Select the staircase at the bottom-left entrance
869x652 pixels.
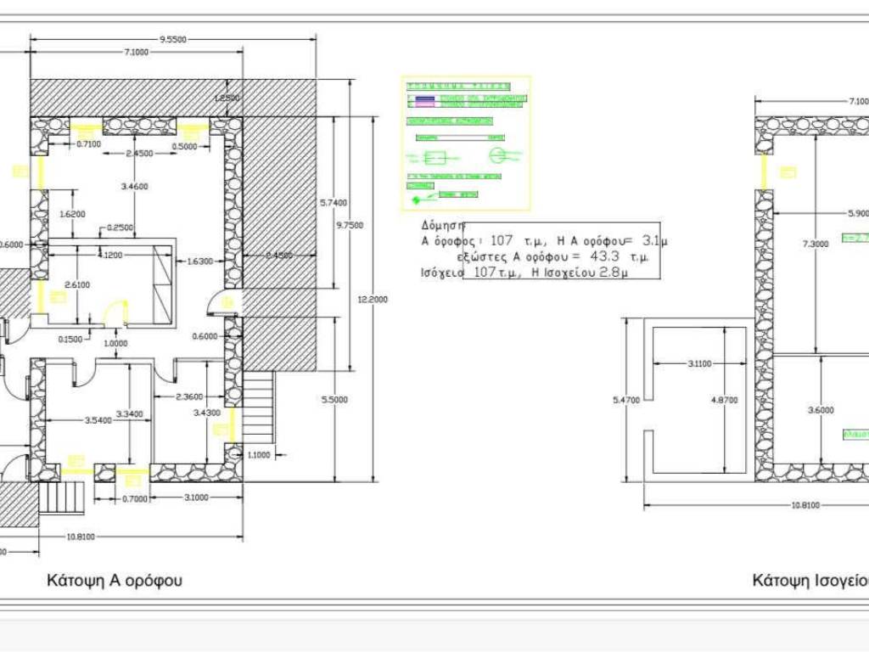point(64,498)
